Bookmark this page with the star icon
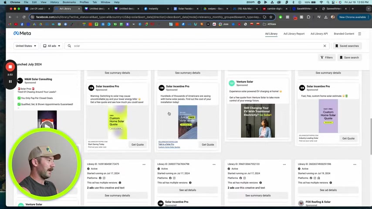This screenshot has height=209, width=372. pyautogui.click(x=271, y=17)
